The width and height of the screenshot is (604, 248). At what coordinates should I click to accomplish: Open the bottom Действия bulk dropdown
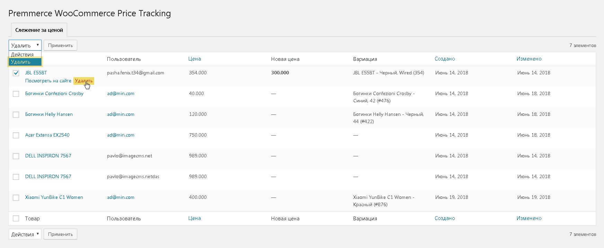[25, 234]
